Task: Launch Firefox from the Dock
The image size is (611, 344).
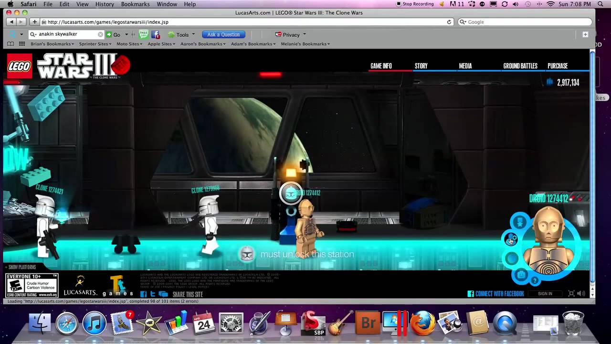Action: pos(422,323)
